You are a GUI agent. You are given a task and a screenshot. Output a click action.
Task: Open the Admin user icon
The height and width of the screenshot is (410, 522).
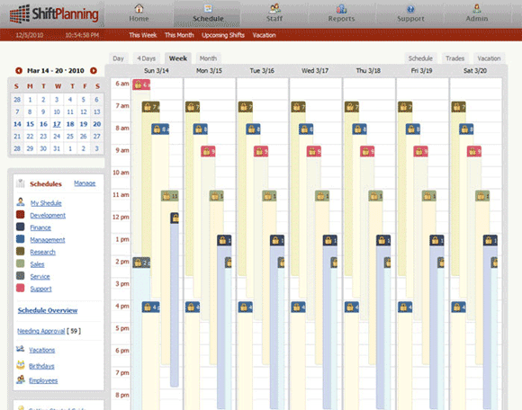[x=477, y=8]
